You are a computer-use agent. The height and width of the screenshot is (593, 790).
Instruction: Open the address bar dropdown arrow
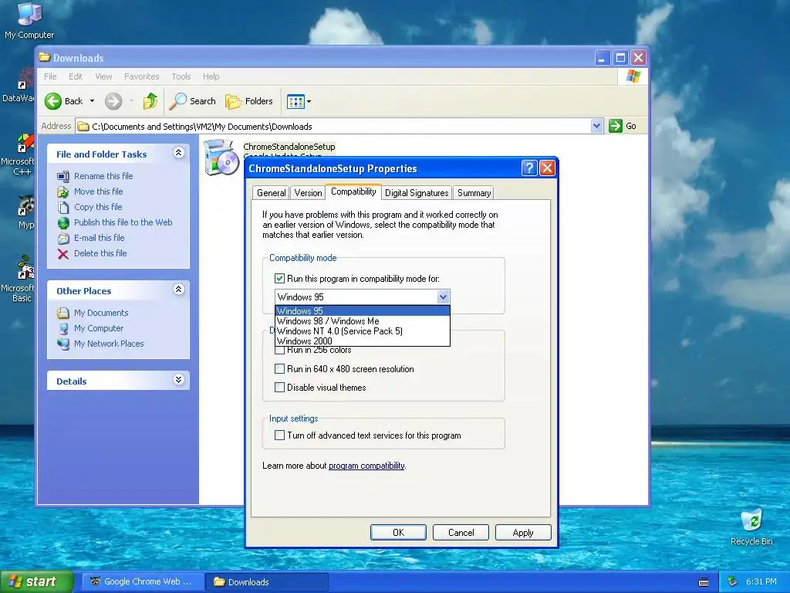click(x=596, y=126)
